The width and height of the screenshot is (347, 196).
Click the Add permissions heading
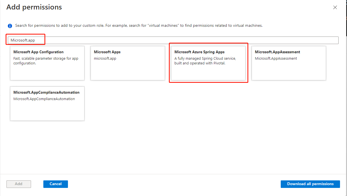34,7
